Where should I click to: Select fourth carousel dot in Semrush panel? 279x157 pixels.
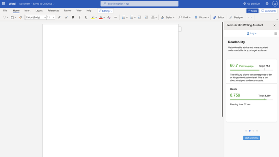pyautogui.click(x=257, y=131)
